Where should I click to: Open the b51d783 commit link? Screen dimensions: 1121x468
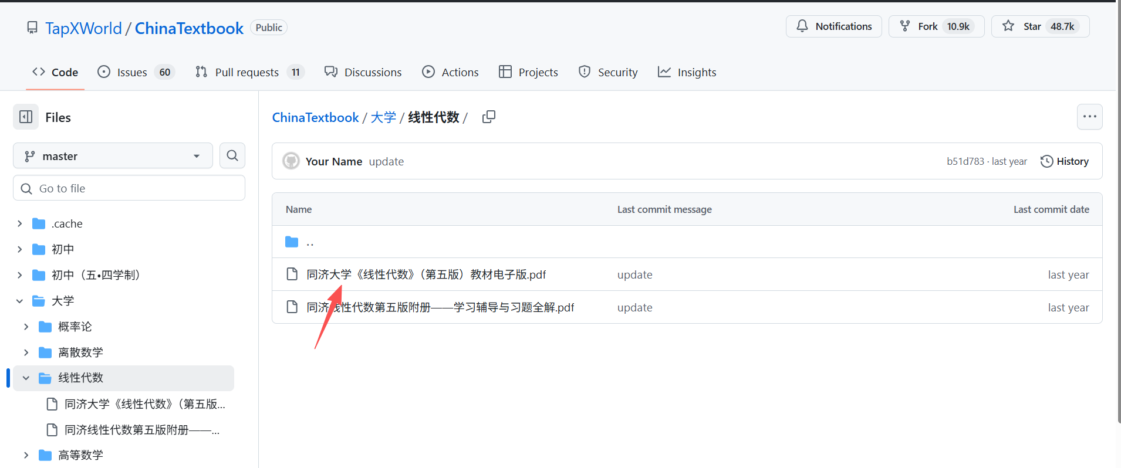(x=965, y=161)
